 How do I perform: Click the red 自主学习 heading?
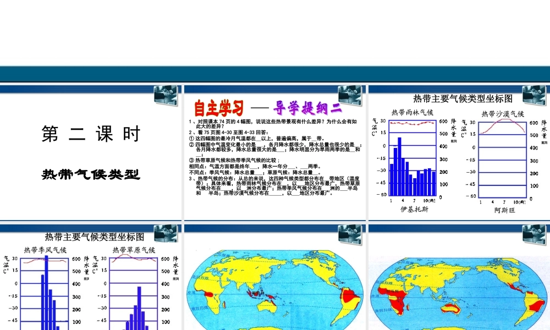coord(219,108)
